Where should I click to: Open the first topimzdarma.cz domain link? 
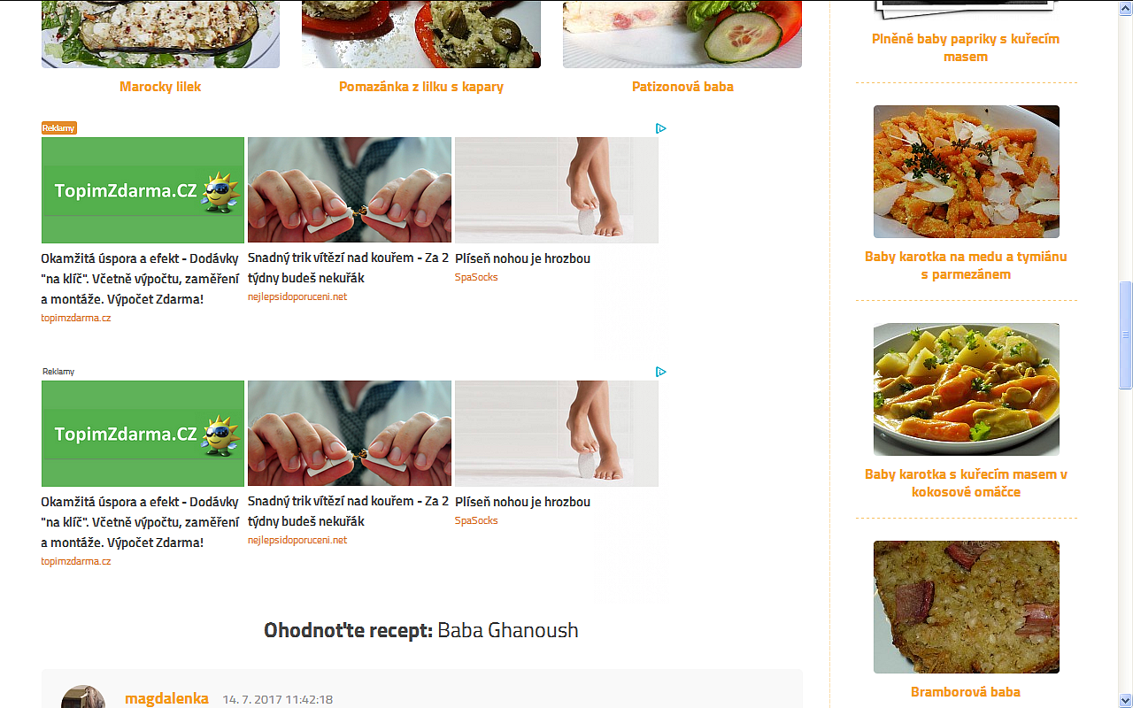pos(76,318)
